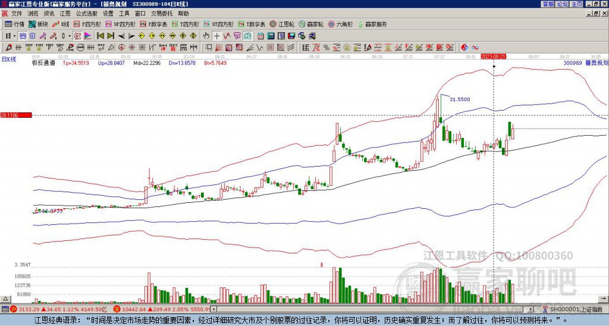This screenshot has width=609, height=326.
Task: Open the 交易委托 menu
Action: pos(162,14)
